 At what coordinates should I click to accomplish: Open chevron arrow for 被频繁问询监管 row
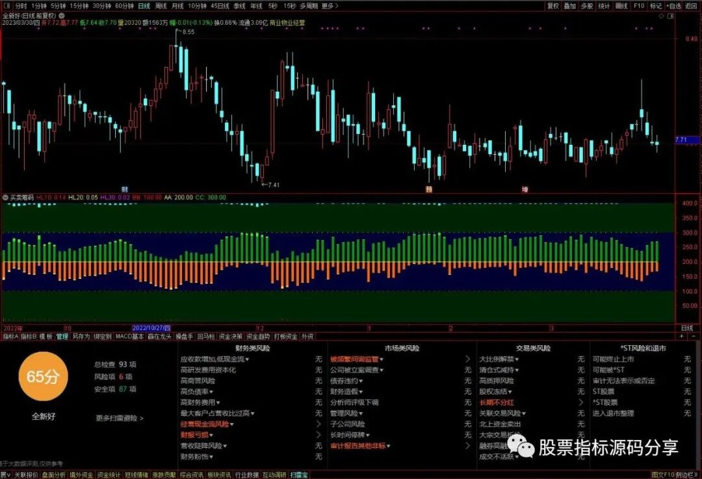(x=468, y=359)
